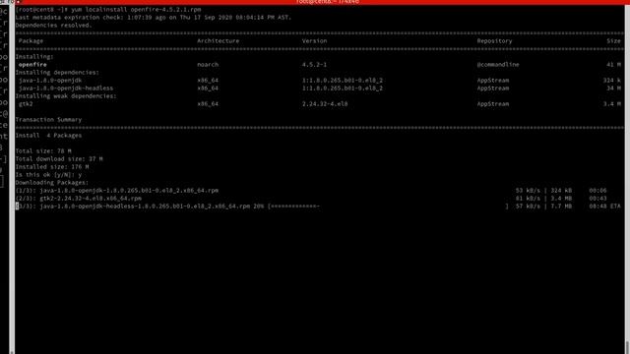The height and width of the screenshot is (354, 630).
Task: Click the 'Total size: 78 M' line
Action: pyautogui.click(x=43, y=151)
